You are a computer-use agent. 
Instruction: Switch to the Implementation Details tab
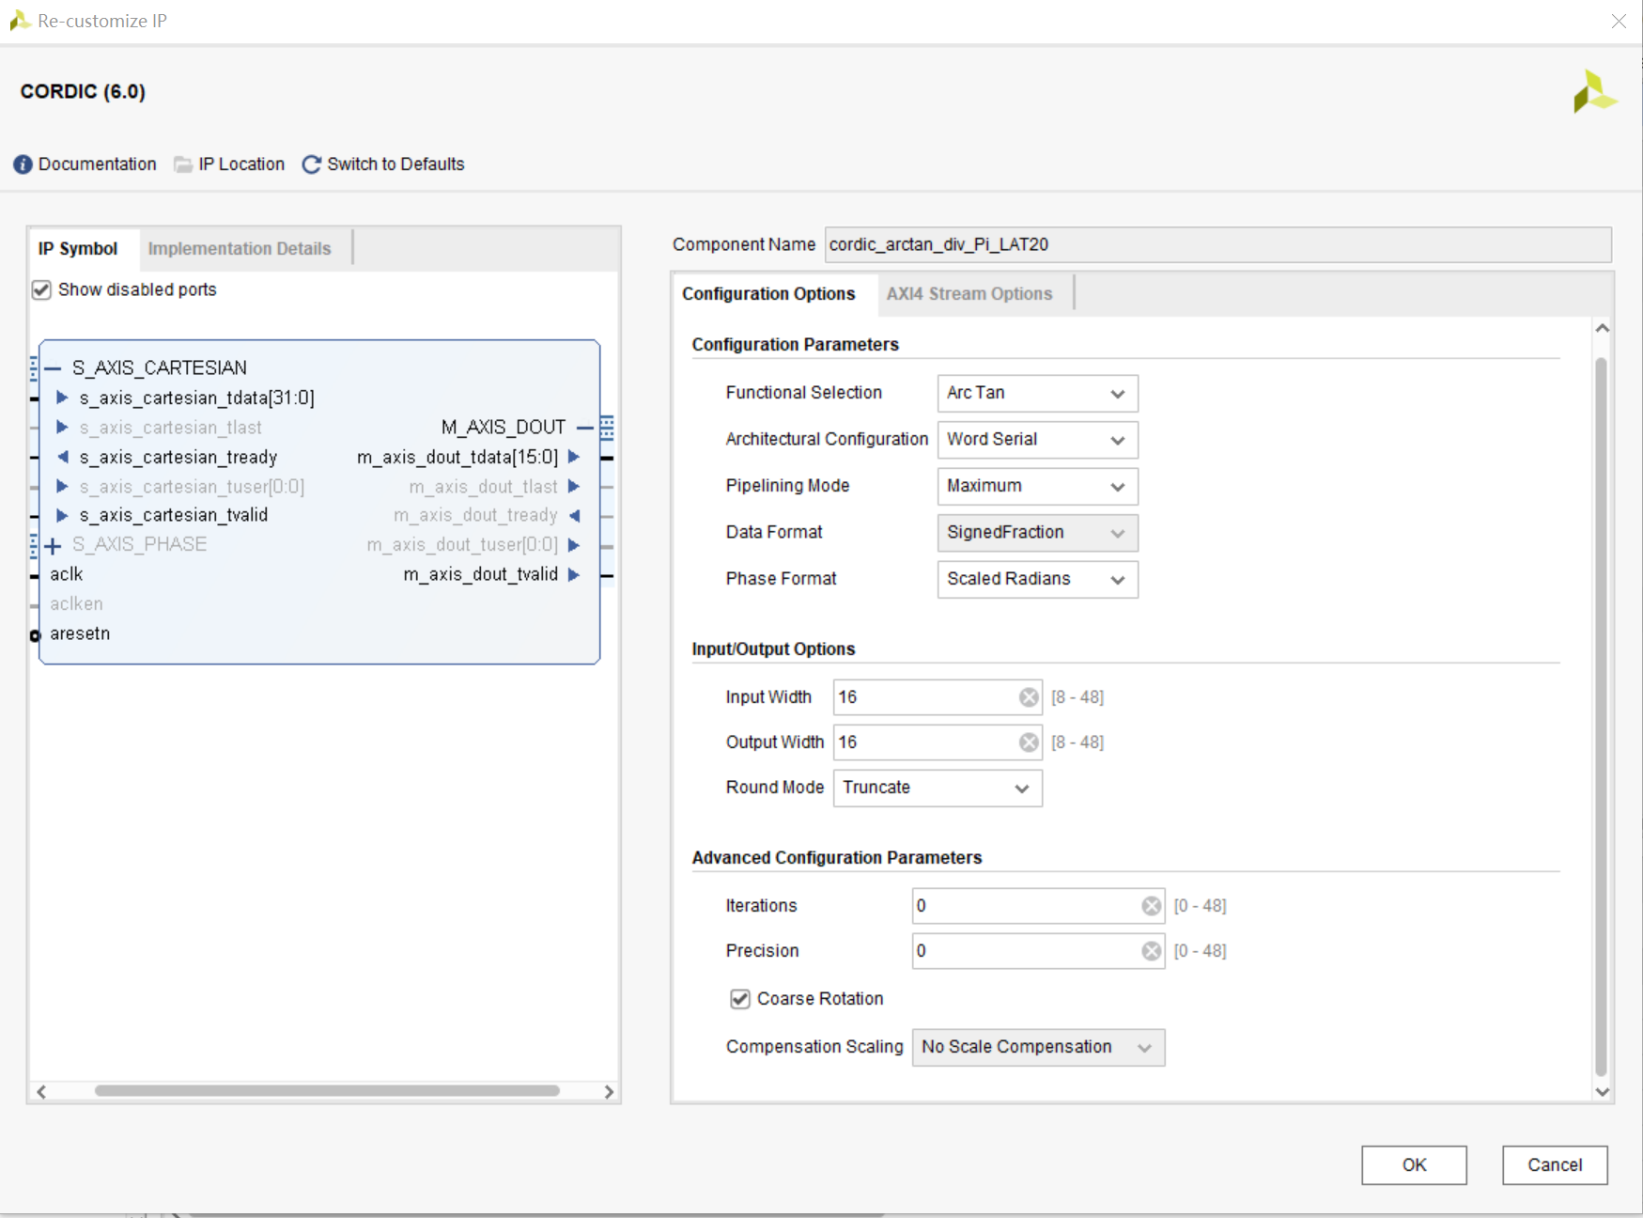point(240,248)
